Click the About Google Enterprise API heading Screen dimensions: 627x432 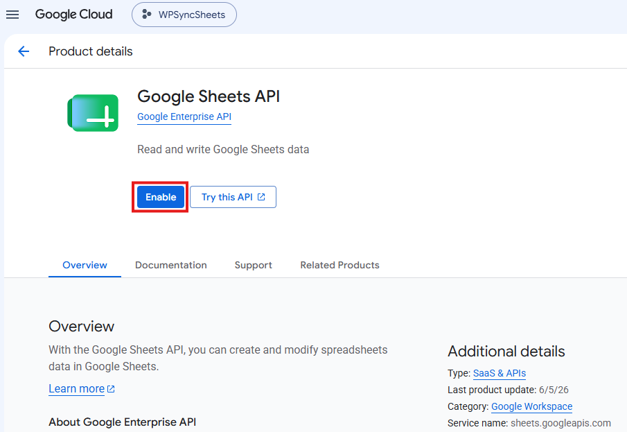[123, 422]
